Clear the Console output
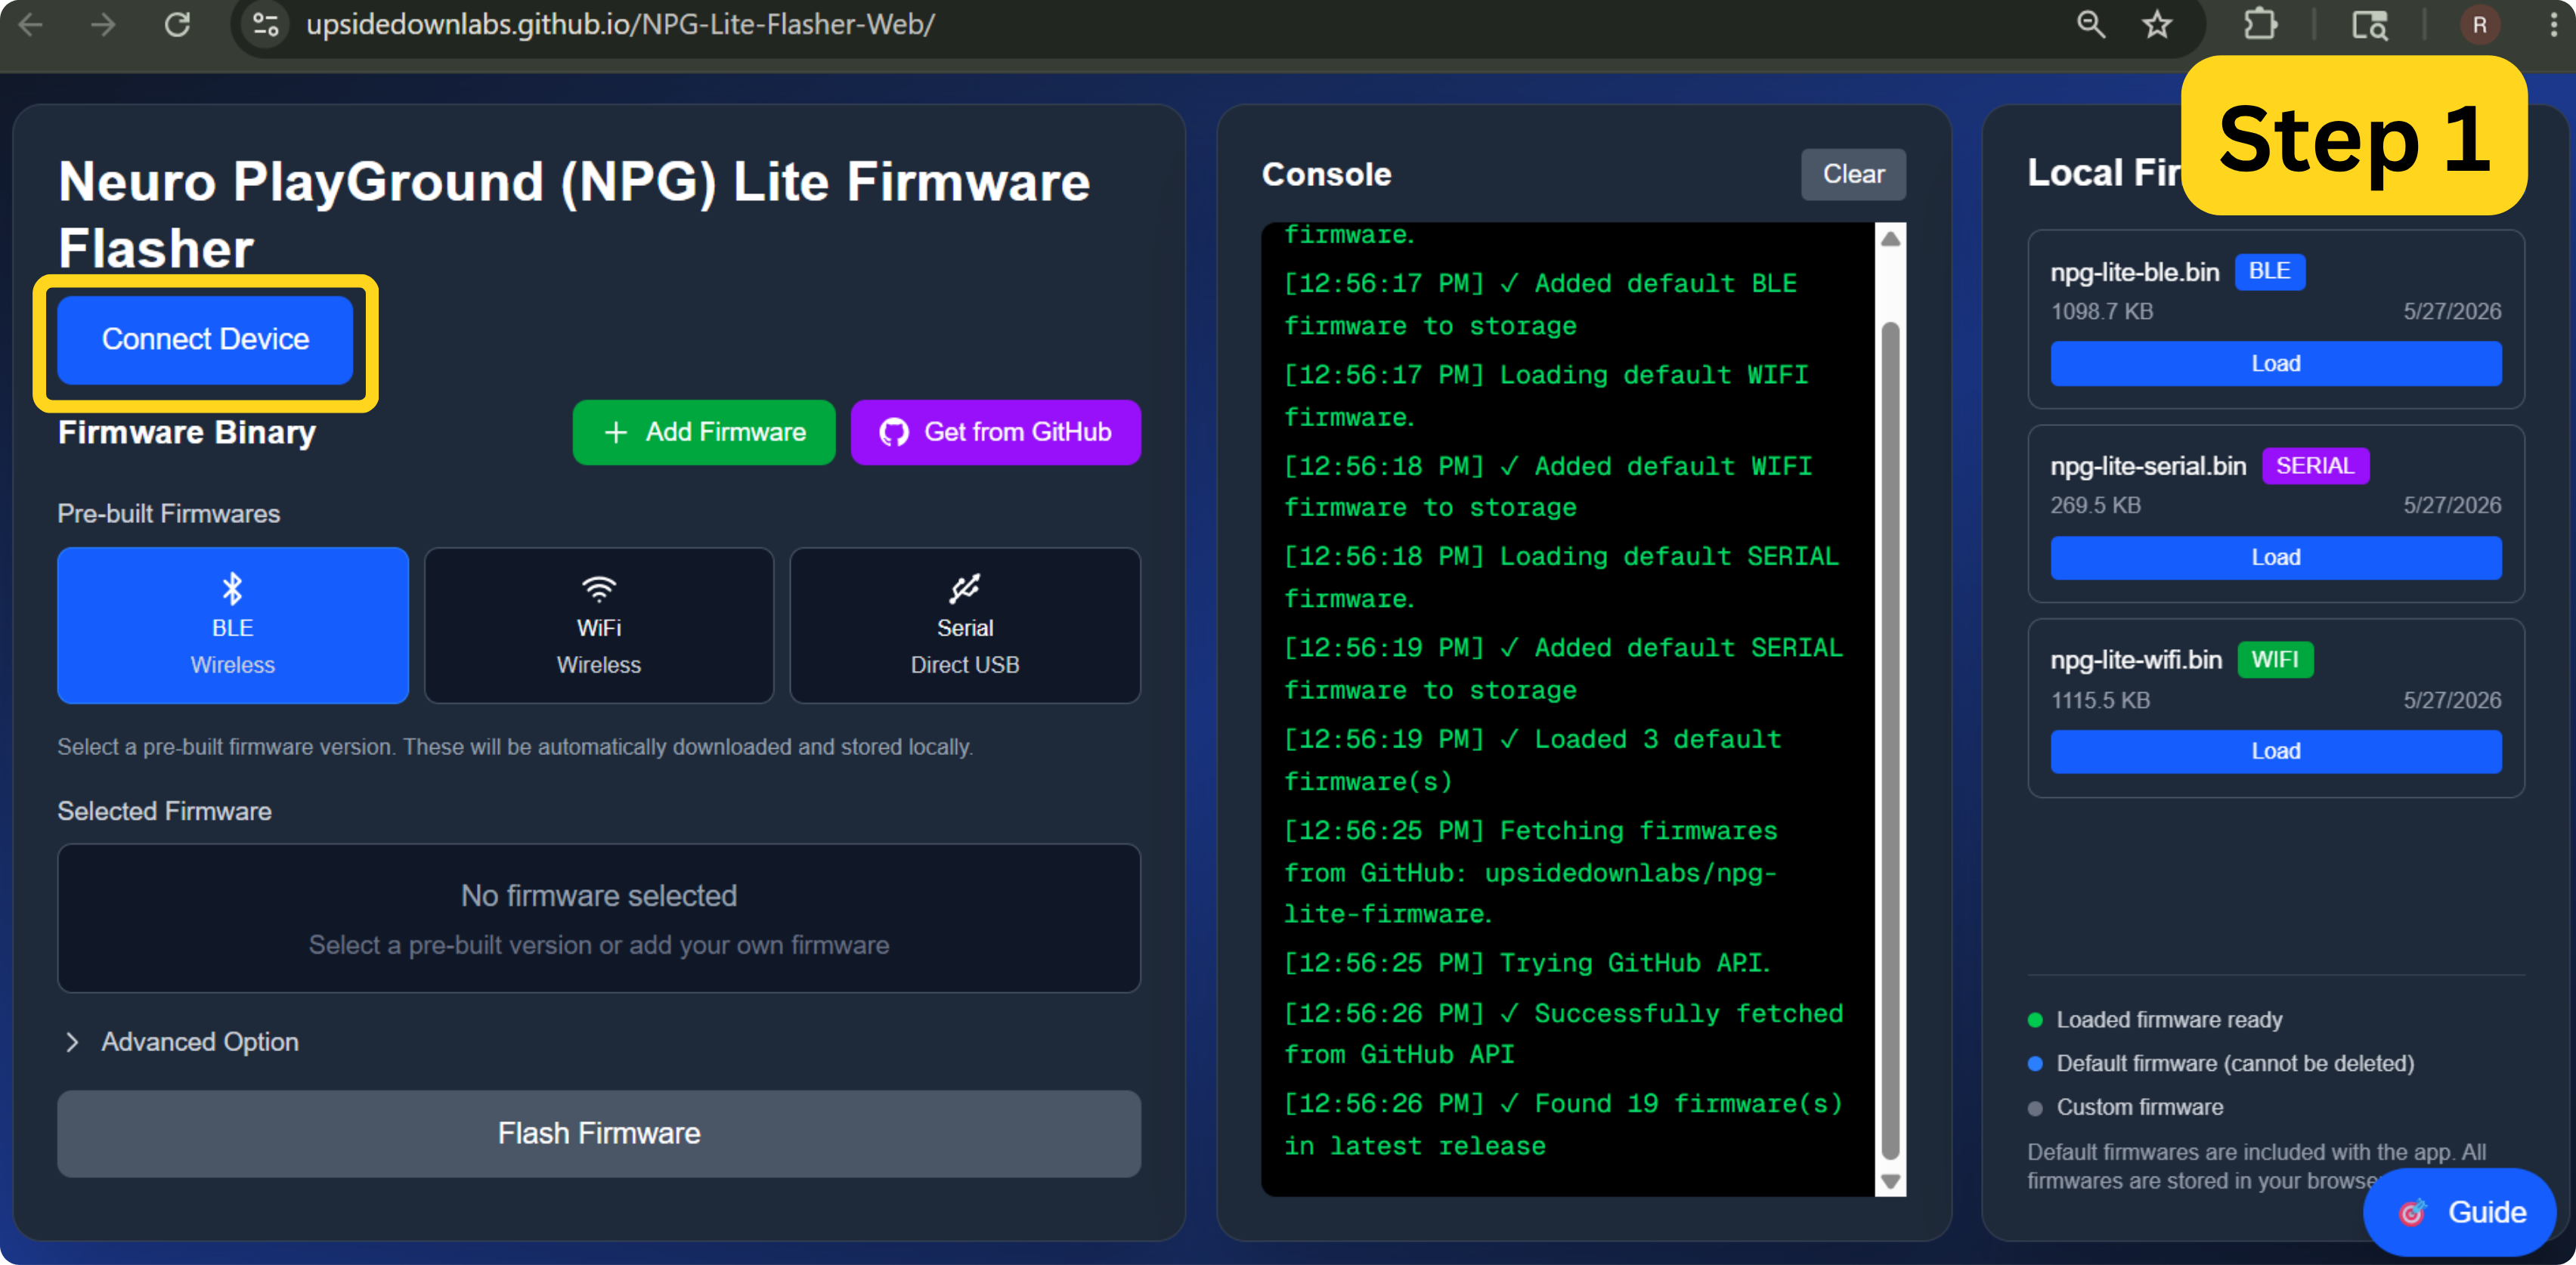Screen dimensions: 2576x1265 (1853, 174)
